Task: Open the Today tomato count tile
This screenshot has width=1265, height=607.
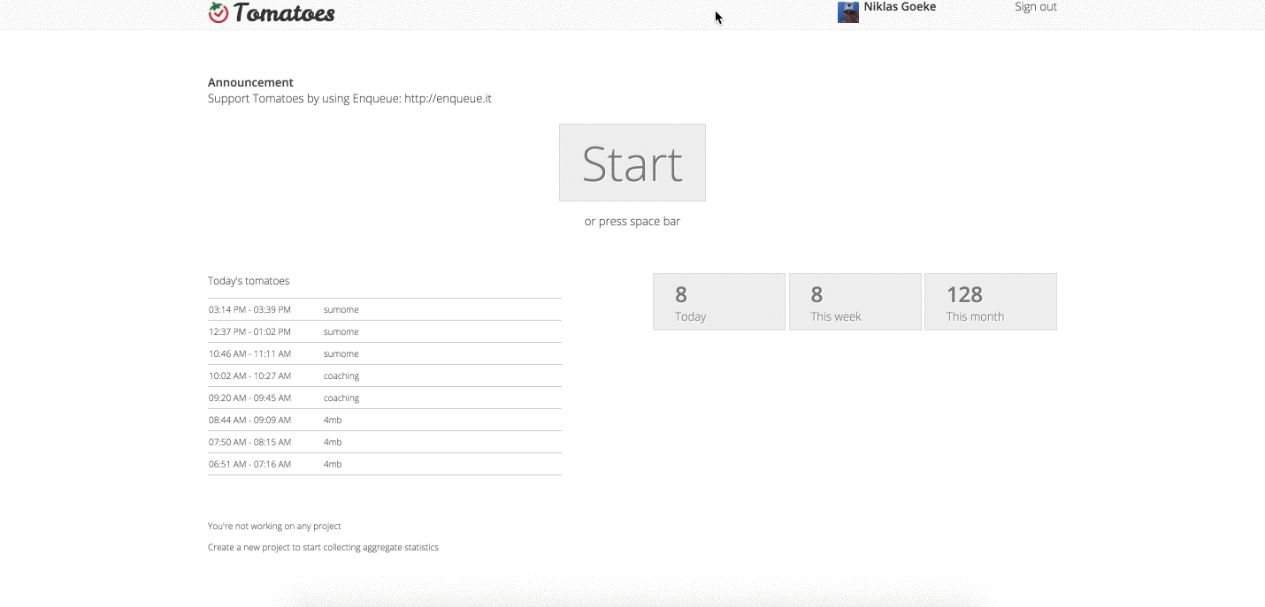Action: point(719,302)
